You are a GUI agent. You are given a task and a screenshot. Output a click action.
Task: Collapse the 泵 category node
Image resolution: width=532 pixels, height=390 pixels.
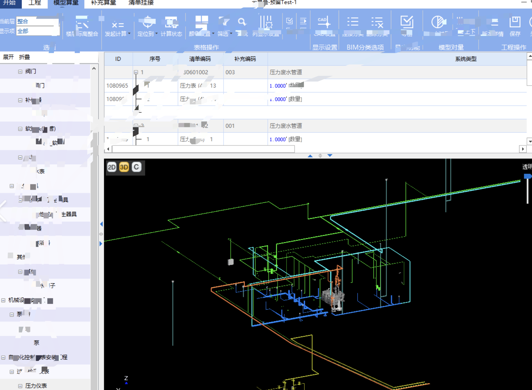(12, 314)
